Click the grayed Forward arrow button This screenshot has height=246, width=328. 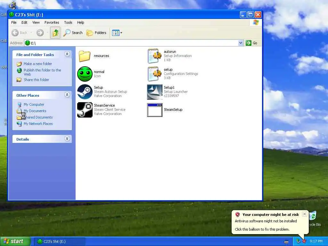pos(40,33)
